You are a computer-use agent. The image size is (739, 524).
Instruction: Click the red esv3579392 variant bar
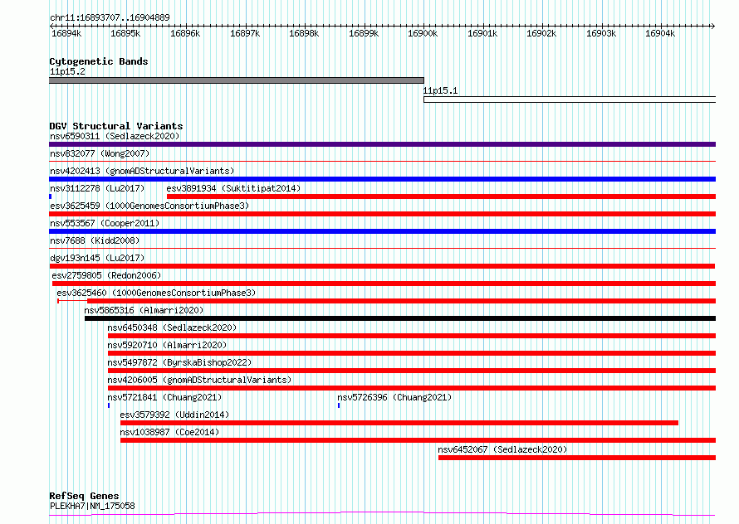point(399,423)
